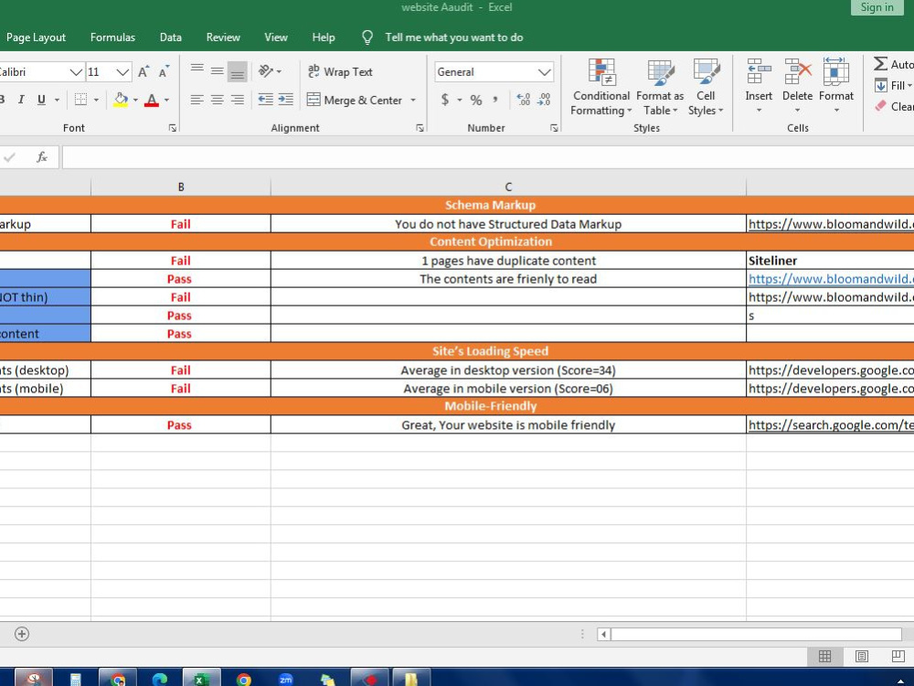Apply percent style
Image resolution: width=914 pixels, height=686 pixels.
pos(476,100)
